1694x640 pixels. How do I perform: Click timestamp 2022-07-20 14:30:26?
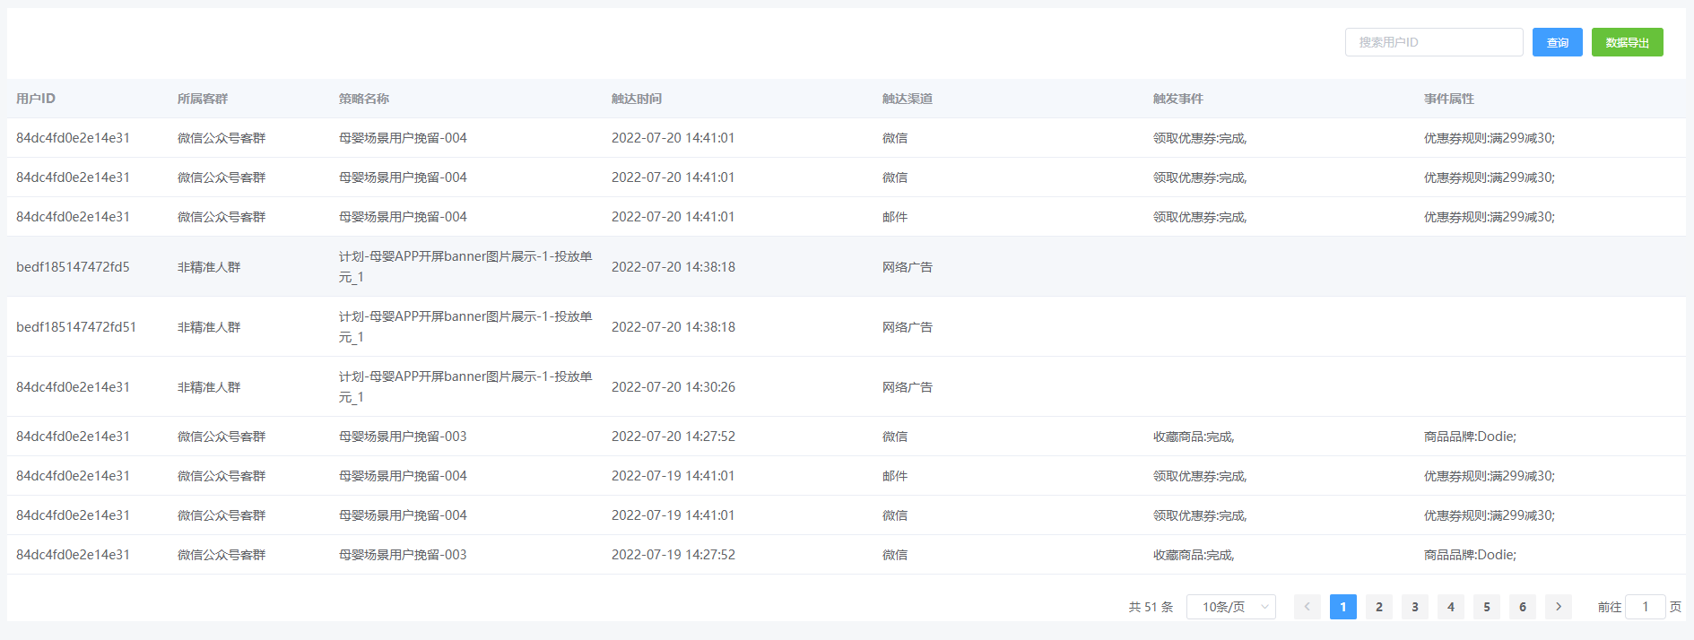click(673, 387)
